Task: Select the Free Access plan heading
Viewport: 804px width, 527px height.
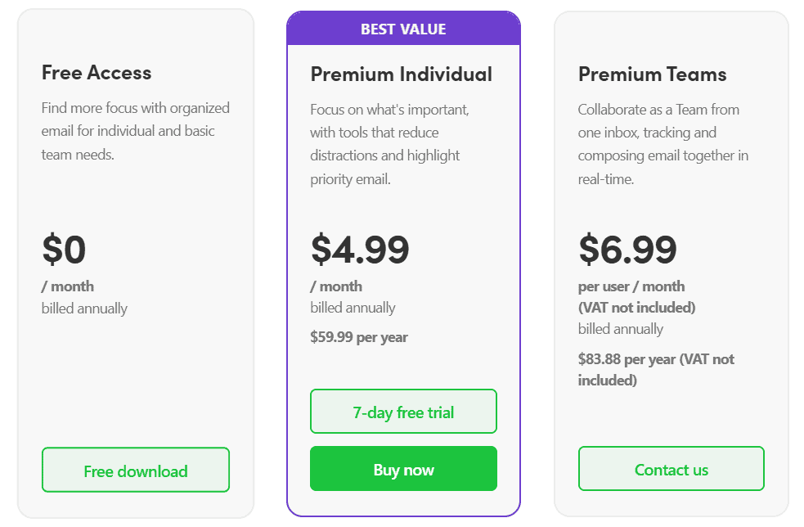Action: (x=97, y=72)
